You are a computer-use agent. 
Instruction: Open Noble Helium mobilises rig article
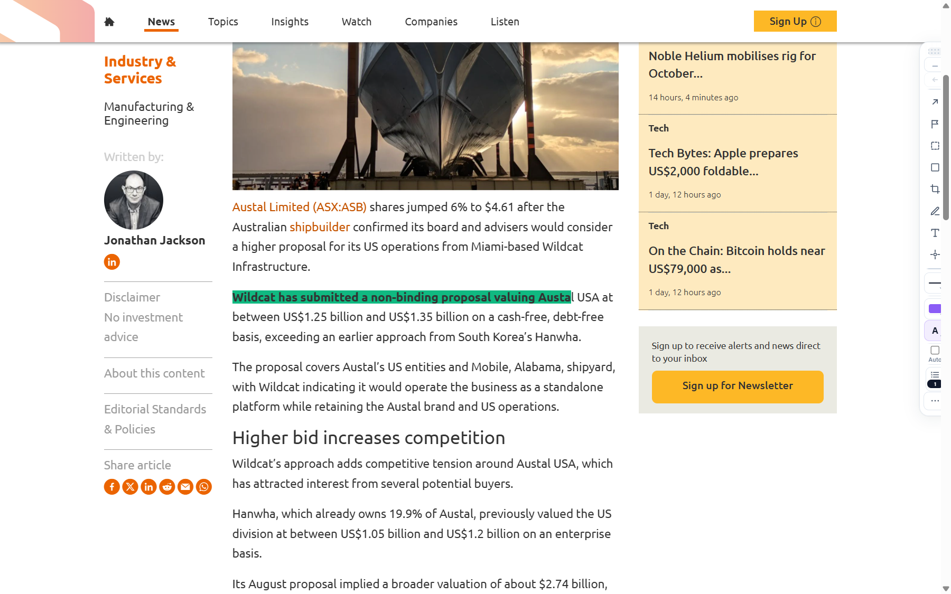pos(732,64)
